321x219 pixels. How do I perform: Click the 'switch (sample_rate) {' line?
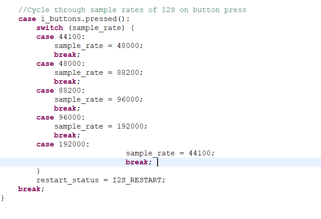85,28
